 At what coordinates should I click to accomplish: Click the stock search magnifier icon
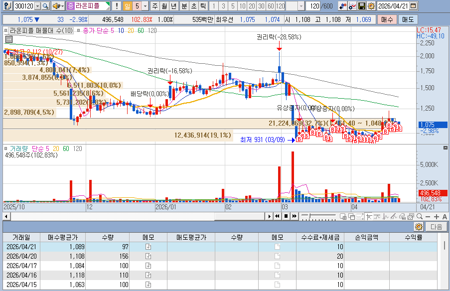46,6
